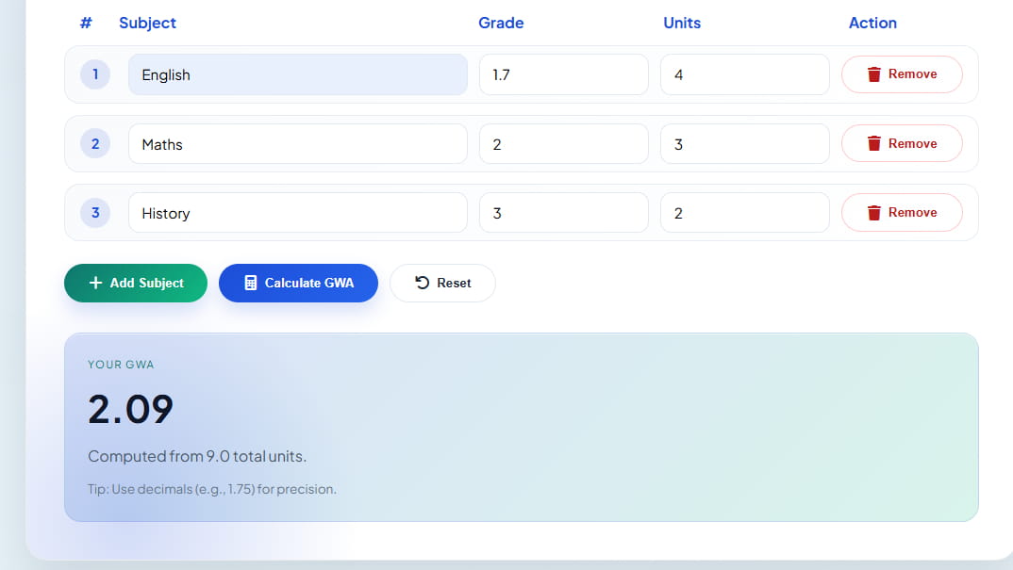Click the GWA result value 2.09

pyautogui.click(x=130, y=409)
